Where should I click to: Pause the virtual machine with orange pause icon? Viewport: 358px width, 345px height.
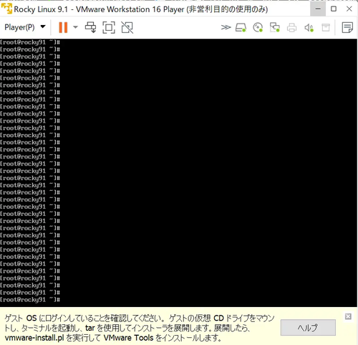(x=63, y=27)
